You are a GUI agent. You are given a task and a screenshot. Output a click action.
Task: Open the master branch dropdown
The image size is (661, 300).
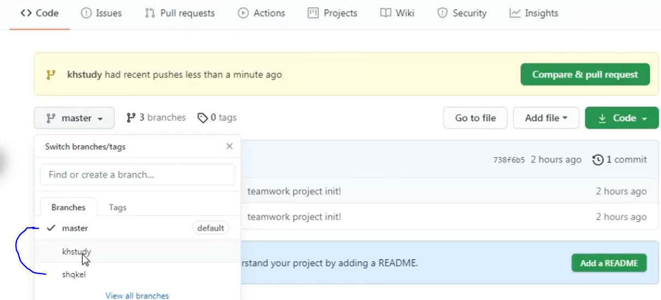(x=74, y=118)
